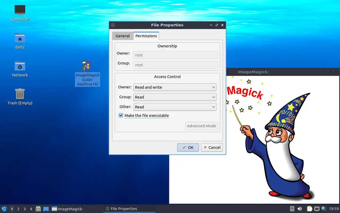Click the clock showing 19:59
The image size is (340, 213).
(334, 209)
